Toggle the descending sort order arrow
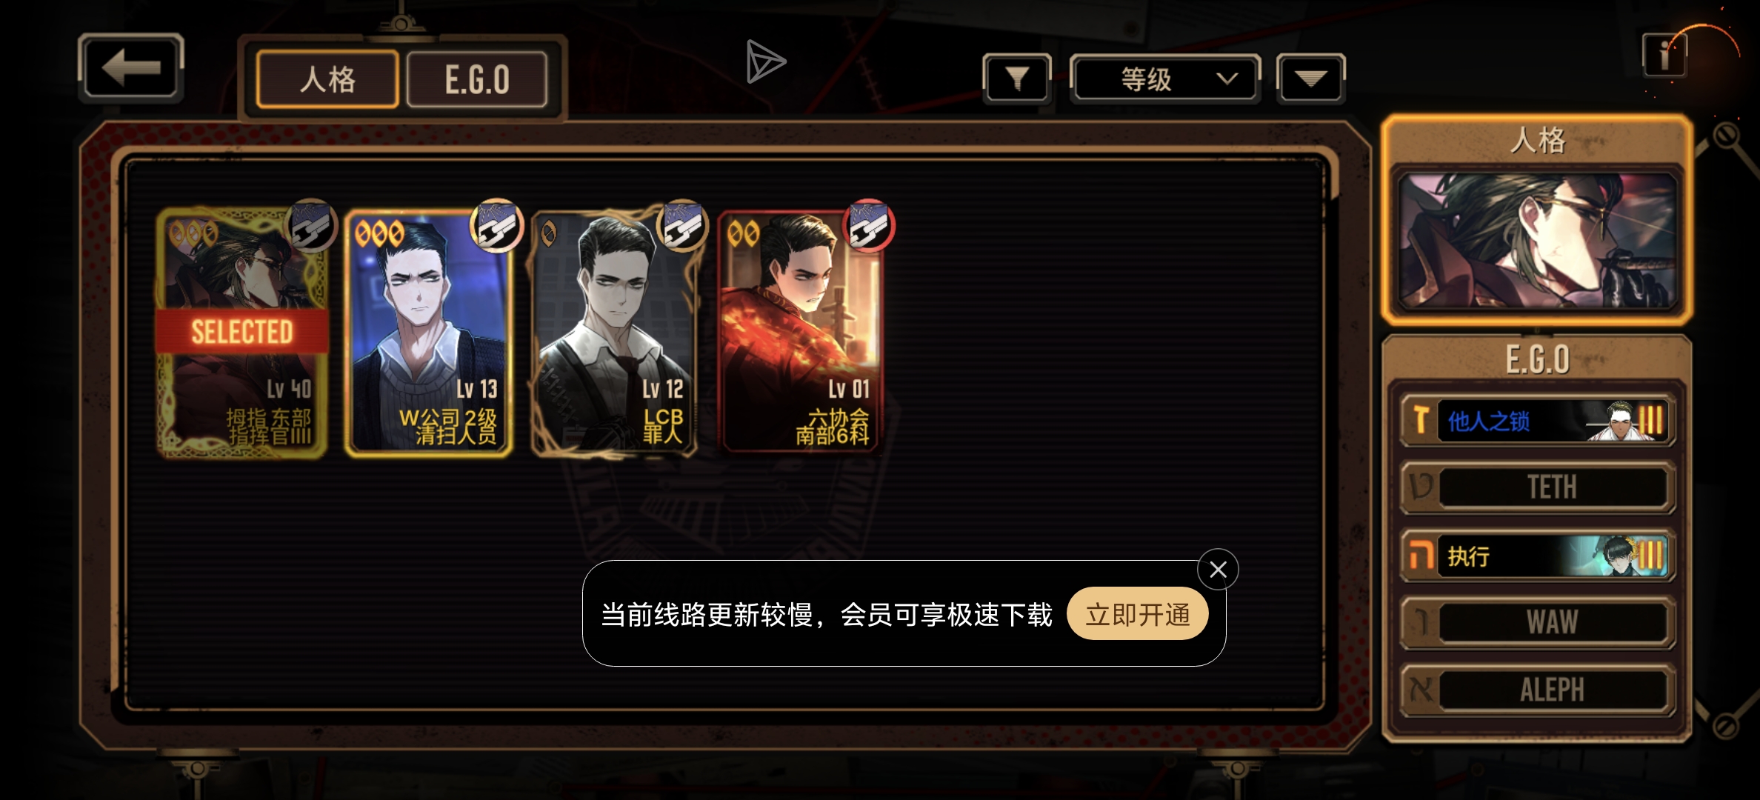1760x800 pixels. (1310, 79)
